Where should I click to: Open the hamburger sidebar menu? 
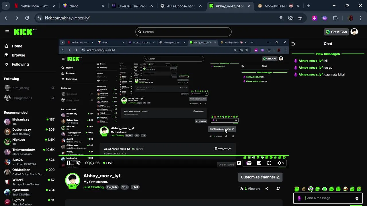pos(7,32)
